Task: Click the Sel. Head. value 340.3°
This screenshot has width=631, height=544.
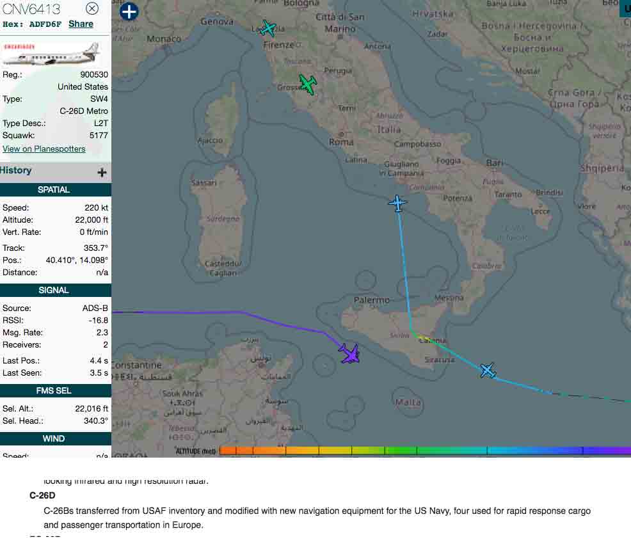Action: 96,421
